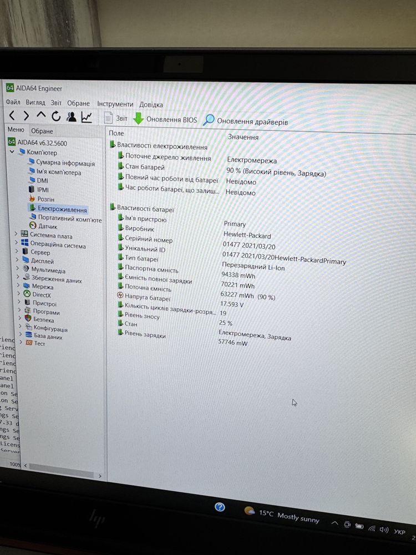
Task: Click the Пристрої tree icon
Action: point(27,302)
